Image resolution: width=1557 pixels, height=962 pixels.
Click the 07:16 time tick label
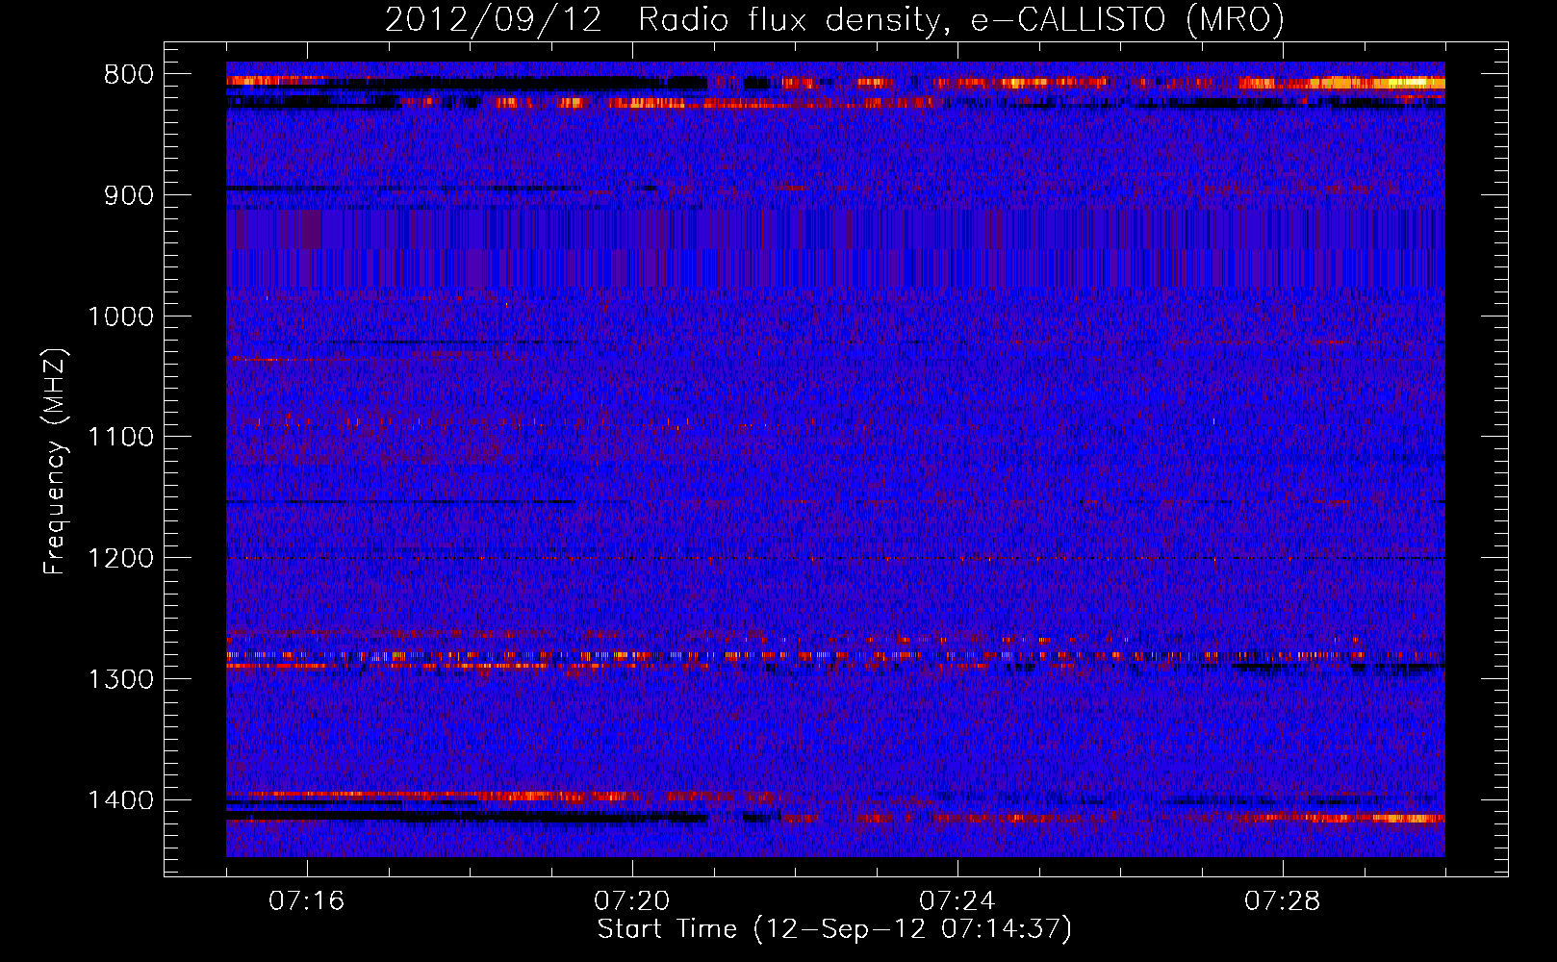[x=306, y=901]
